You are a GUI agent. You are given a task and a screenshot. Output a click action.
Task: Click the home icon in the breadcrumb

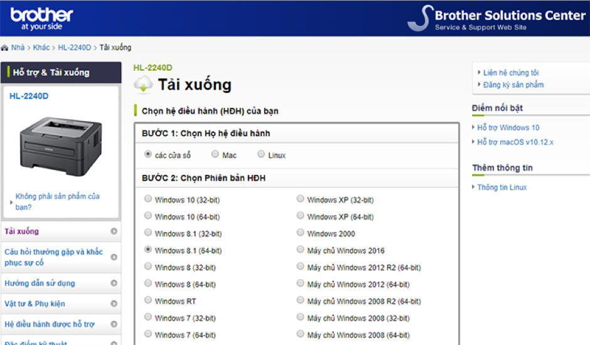coord(4,48)
